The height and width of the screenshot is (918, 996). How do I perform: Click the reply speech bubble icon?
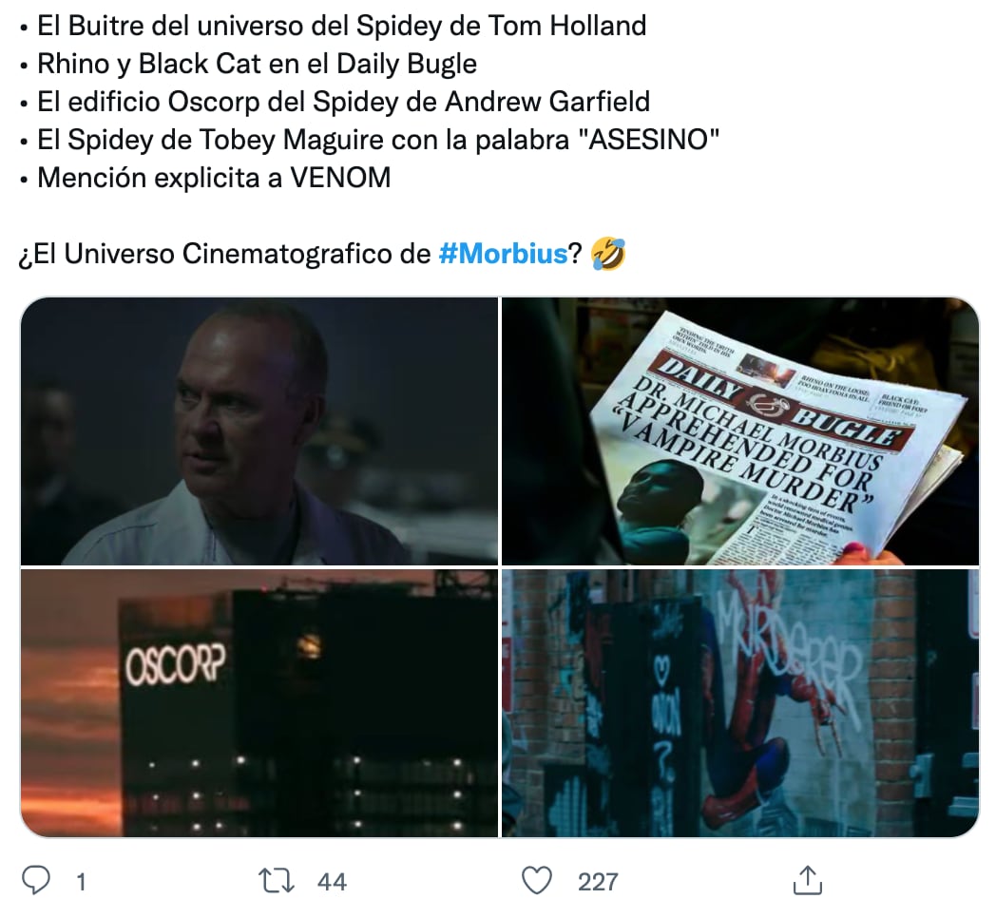click(36, 881)
